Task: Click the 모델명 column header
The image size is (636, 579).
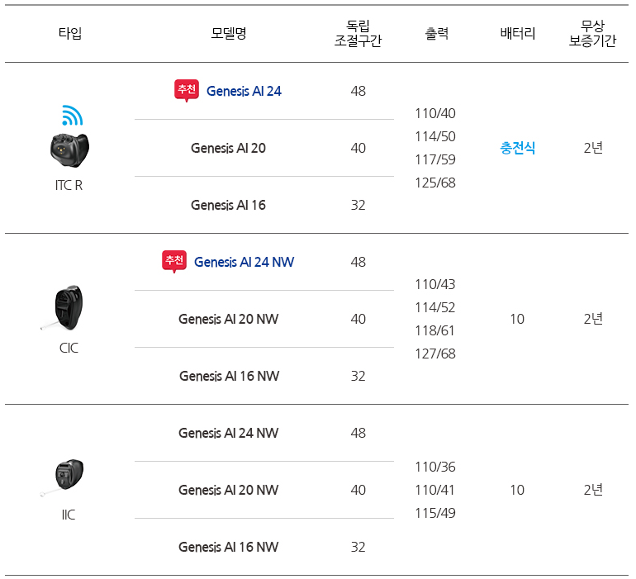Action: 229,34
